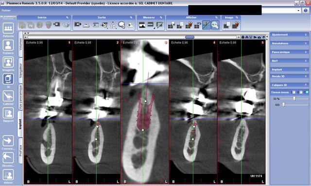Viewport: 311px width, 186px height.
Task: Open the Fichier menu
Action: pos(6,11)
